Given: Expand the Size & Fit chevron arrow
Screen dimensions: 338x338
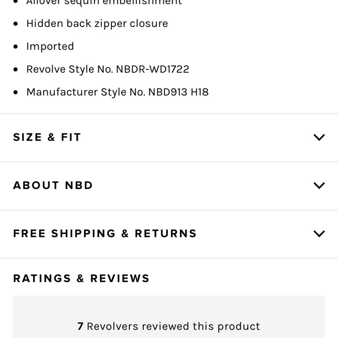Looking at the screenshot, I should (319, 137).
